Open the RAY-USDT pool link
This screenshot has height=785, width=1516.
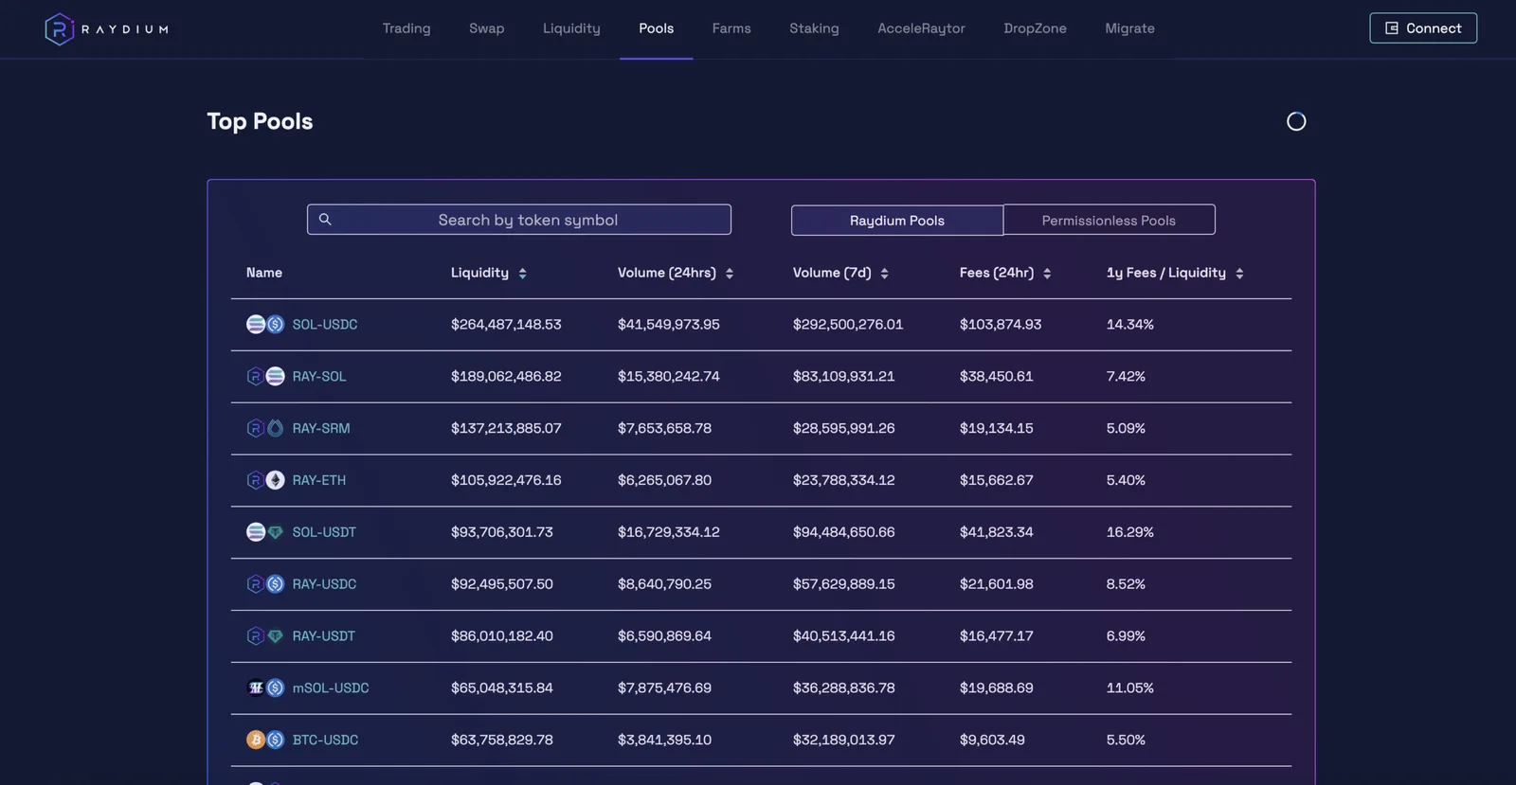(324, 636)
